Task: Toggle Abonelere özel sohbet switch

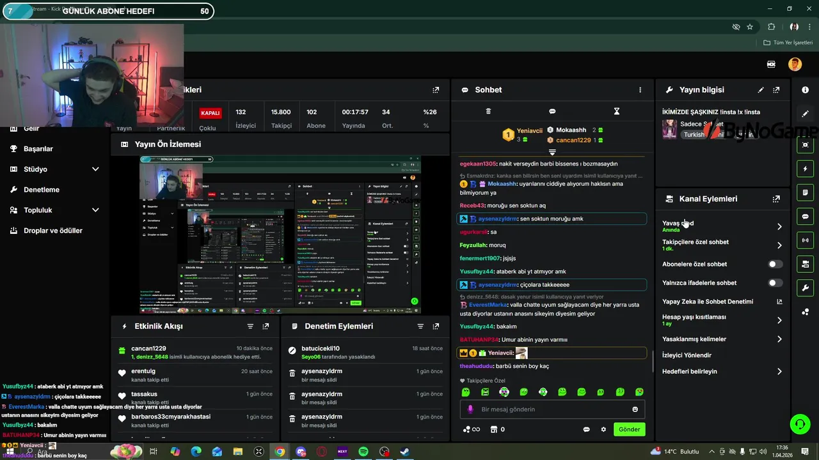Action: 775,264
